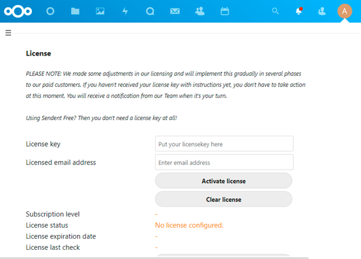Click Clear license button
The height and width of the screenshot is (259, 361).
(x=224, y=200)
